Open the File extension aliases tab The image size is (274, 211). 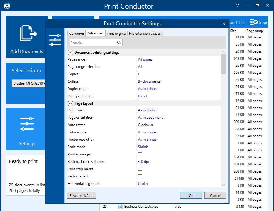pyautogui.click(x=145, y=33)
